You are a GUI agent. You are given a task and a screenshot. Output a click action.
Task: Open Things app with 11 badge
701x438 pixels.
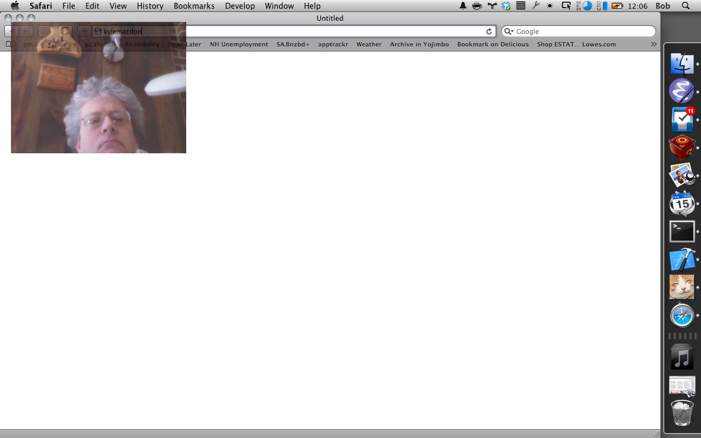682,119
